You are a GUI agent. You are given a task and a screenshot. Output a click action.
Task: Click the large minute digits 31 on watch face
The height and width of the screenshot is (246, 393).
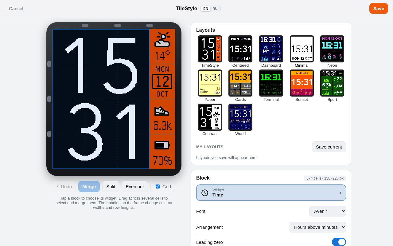pyautogui.click(x=101, y=132)
